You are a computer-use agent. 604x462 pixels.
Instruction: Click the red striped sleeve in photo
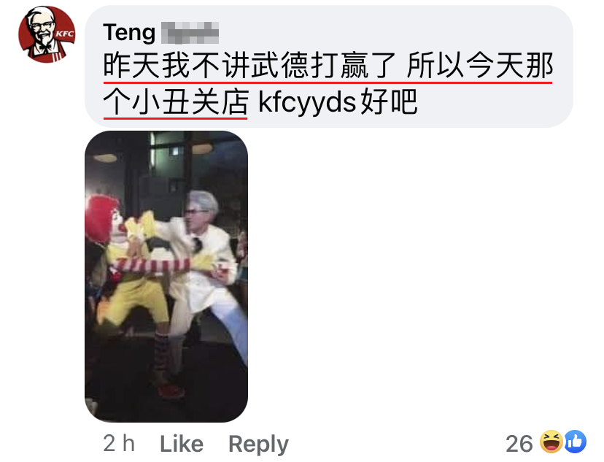pyautogui.click(x=154, y=265)
